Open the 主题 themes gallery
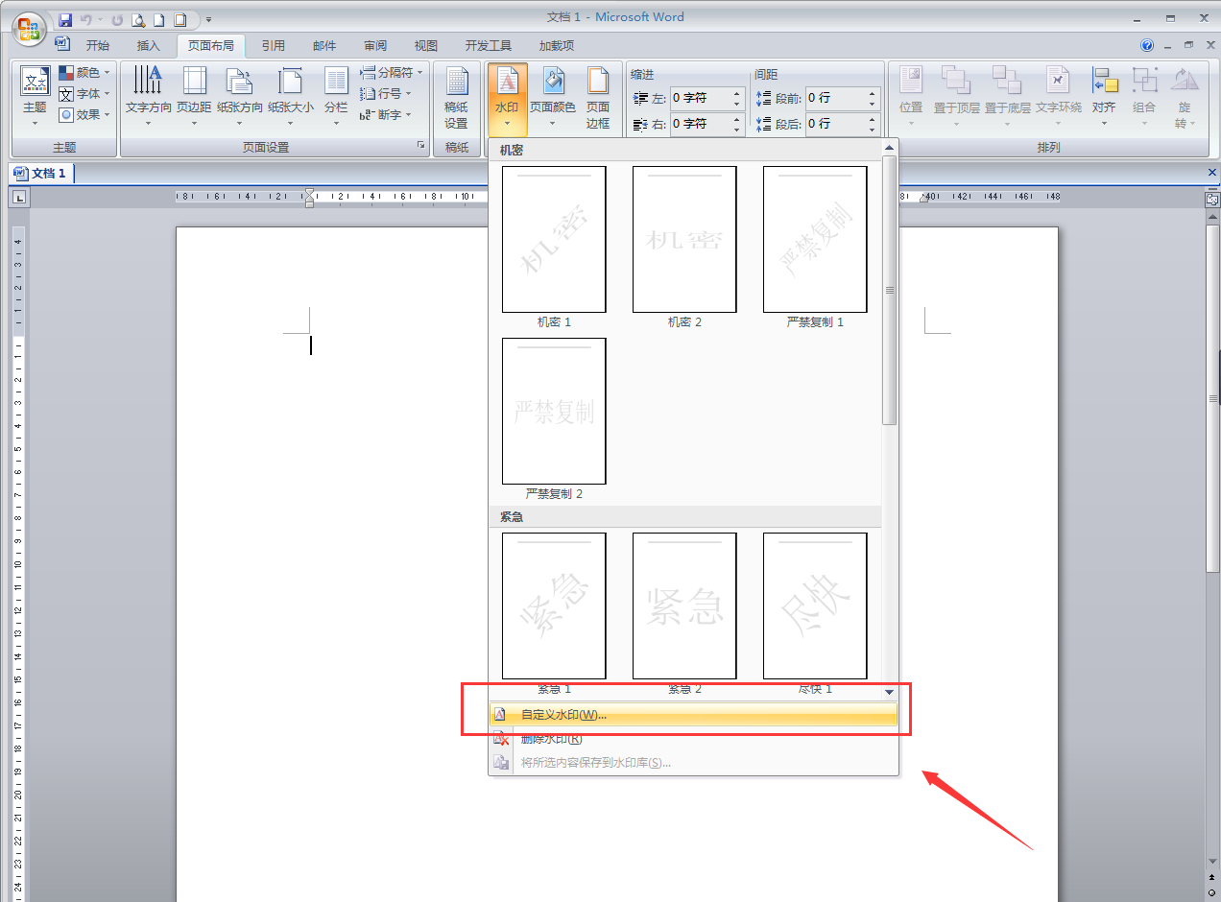The image size is (1221, 902). 35,97
